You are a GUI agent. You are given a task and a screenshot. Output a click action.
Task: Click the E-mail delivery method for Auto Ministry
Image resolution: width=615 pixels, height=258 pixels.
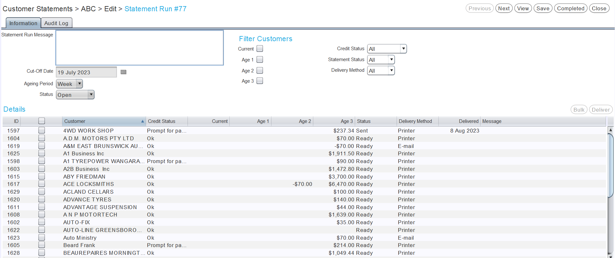(406, 238)
